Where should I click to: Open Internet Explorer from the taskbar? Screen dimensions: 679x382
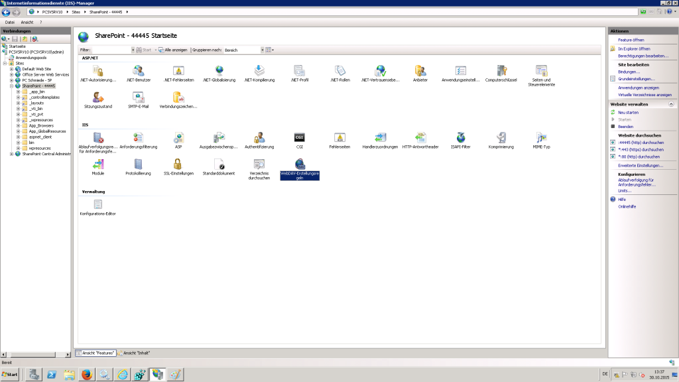coord(122,375)
